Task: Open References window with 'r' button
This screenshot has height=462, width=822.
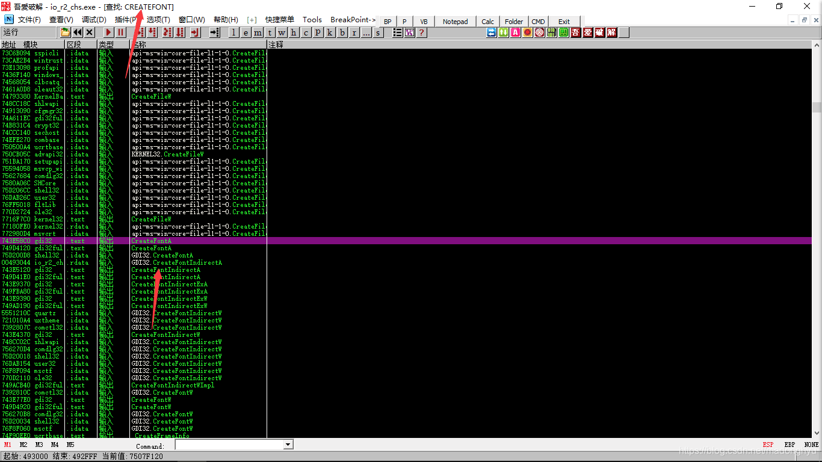Action: tap(354, 32)
